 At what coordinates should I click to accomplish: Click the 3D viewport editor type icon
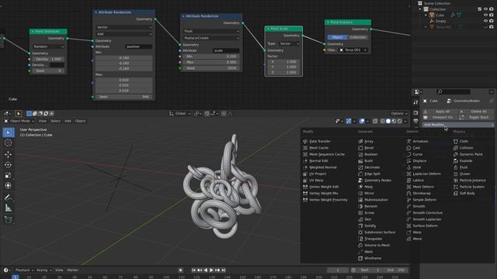tap(7, 114)
